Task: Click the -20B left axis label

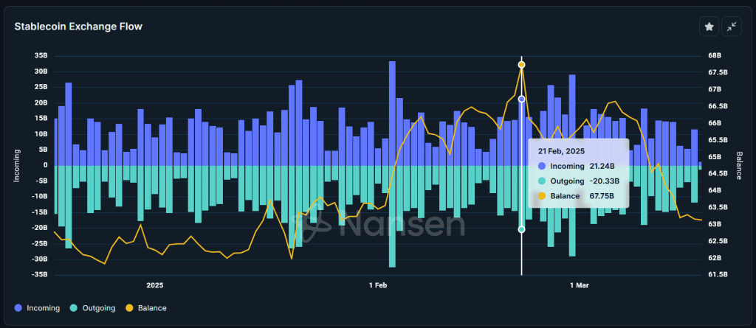Action: 41,228
